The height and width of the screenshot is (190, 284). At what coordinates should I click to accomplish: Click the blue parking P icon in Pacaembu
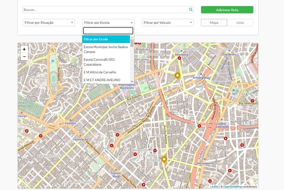pos(53,61)
